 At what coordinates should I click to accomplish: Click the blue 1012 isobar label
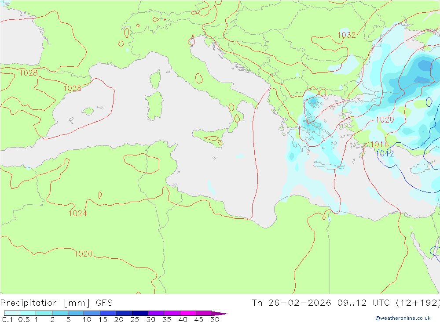(x=385, y=154)
